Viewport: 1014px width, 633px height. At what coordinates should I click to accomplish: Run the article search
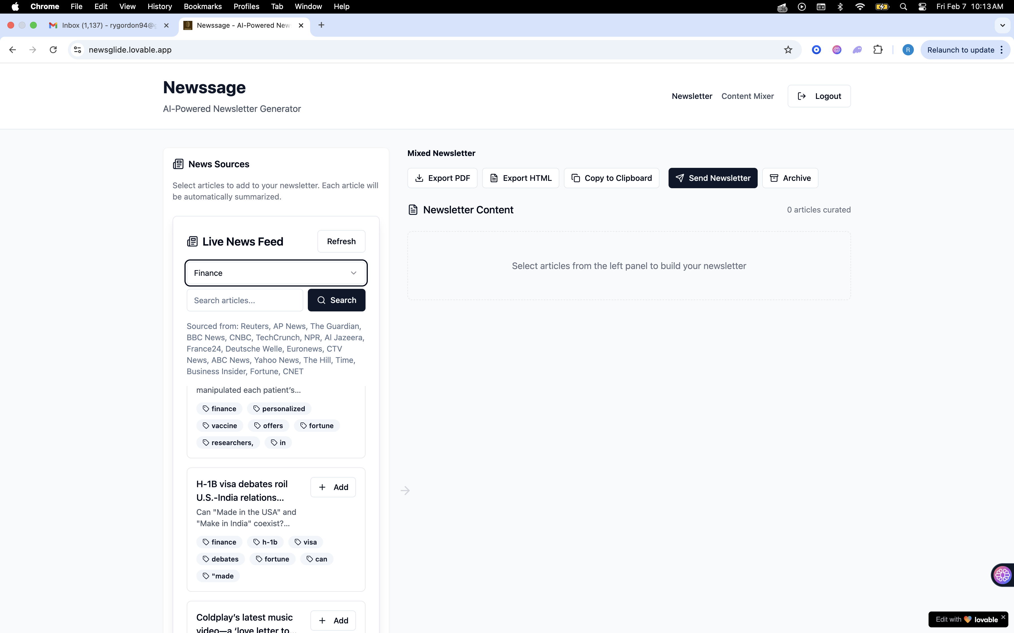tap(336, 300)
